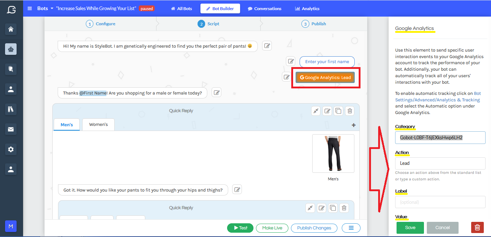
Task: Click the Action field containing Lead
Action: click(440, 163)
